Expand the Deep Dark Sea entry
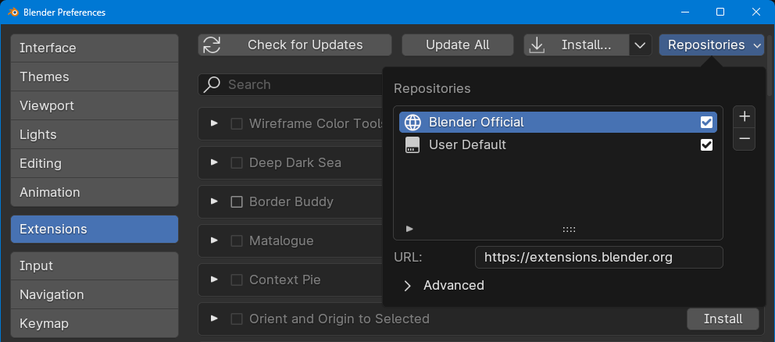The height and width of the screenshot is (342, 775). pyautogui.click(x=214, y=162)
